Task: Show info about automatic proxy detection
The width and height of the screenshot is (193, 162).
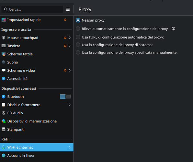Action: pos(173,29)
